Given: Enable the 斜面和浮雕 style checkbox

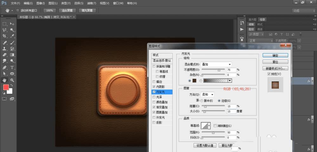Looking at the screenshot, I should 154,66.
